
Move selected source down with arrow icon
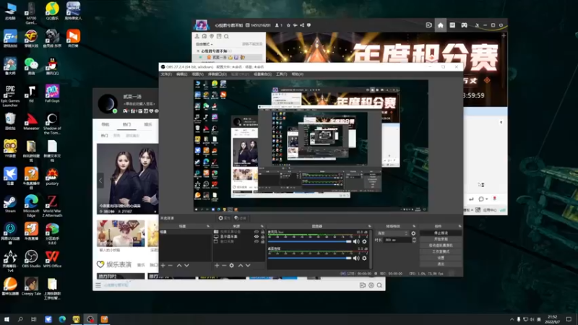(x=248, y=265)
